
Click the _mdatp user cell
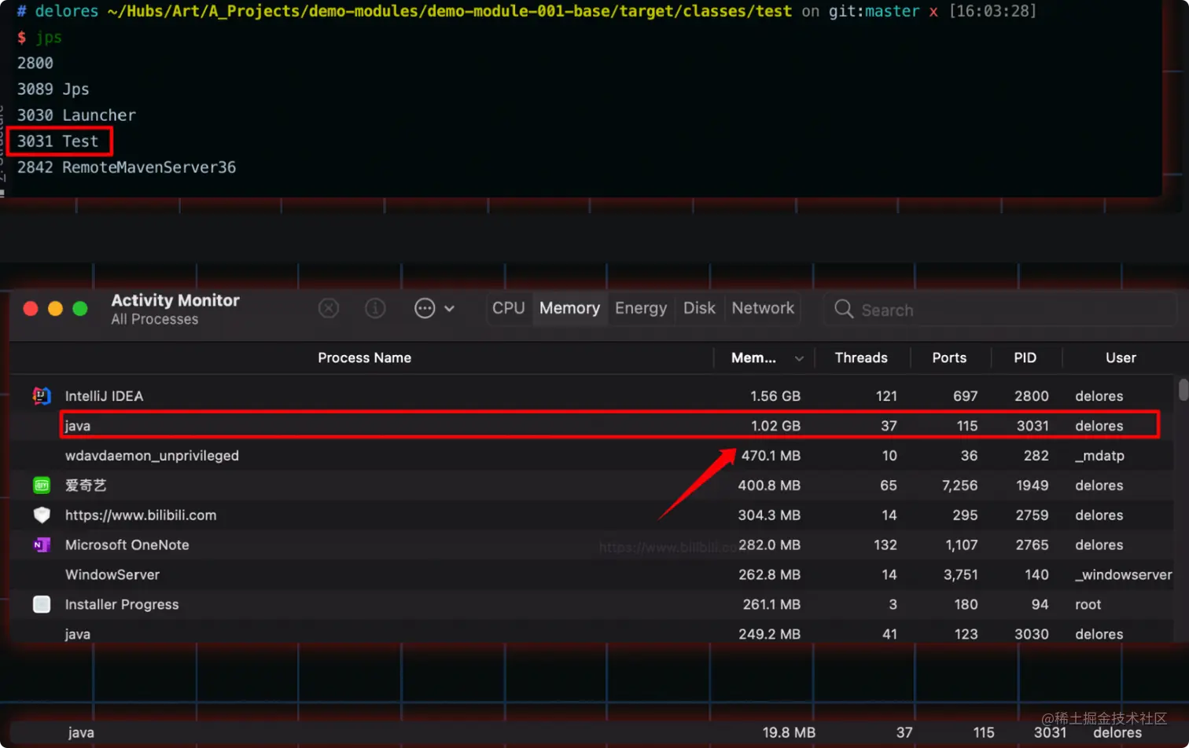pos(1099,456)
